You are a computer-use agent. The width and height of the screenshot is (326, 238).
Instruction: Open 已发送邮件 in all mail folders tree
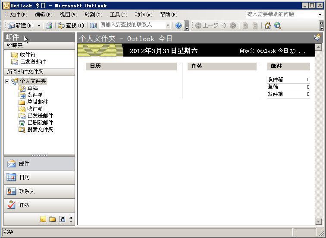40,116
